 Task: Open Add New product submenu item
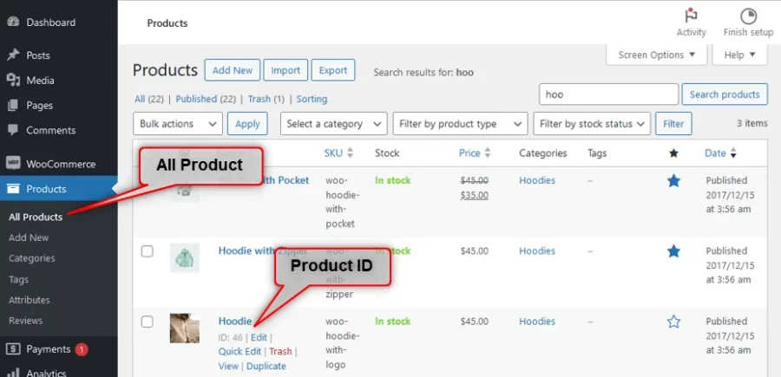point(29,237)
